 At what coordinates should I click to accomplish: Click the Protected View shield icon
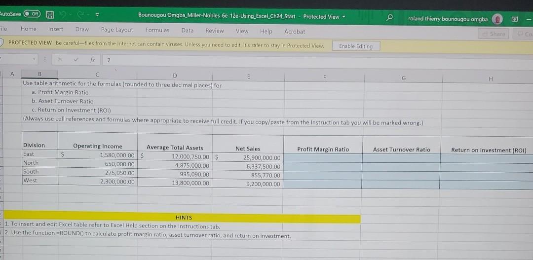pos(1,42)
